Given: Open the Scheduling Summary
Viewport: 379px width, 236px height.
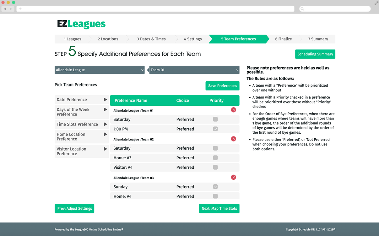Looking at the screenshot, I should pos(315,54).
